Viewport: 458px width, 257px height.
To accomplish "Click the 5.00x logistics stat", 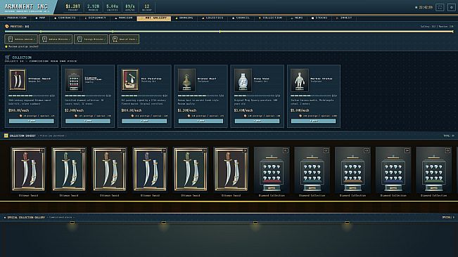I will pyautogui.click(x=112, y=7).
